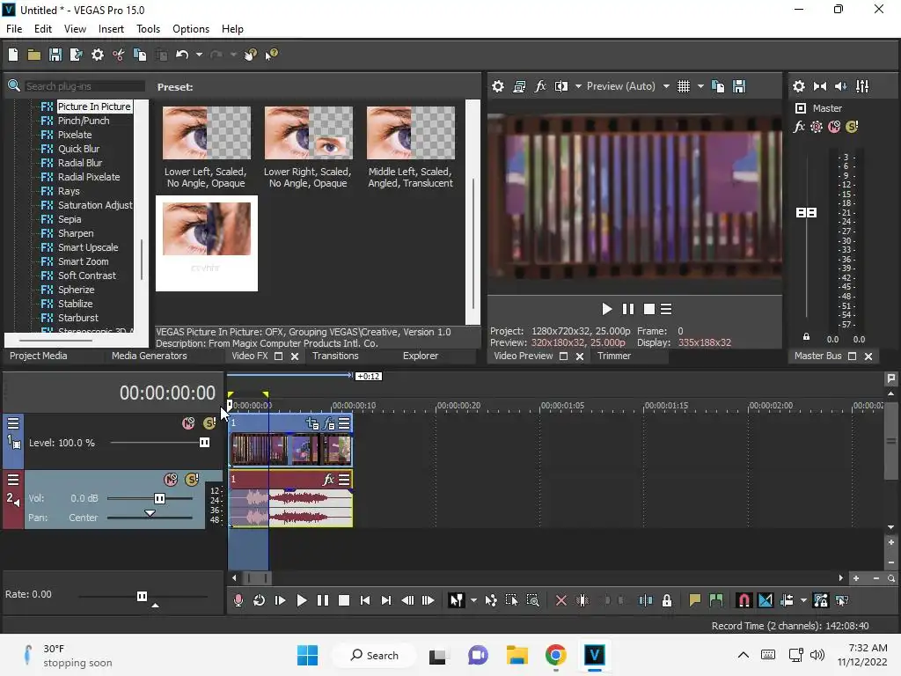Open the split screen view dropdown arrow
Screen dimensions: 901x676
click(578, 86)
